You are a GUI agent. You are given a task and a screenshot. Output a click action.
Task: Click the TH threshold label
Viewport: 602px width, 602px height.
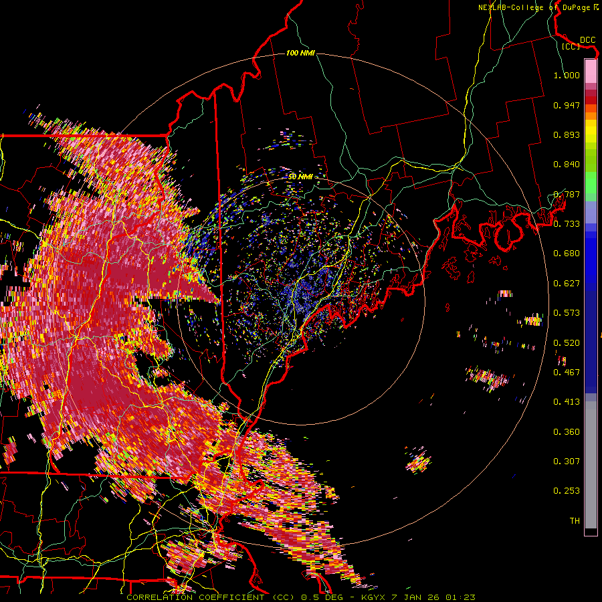575,521
